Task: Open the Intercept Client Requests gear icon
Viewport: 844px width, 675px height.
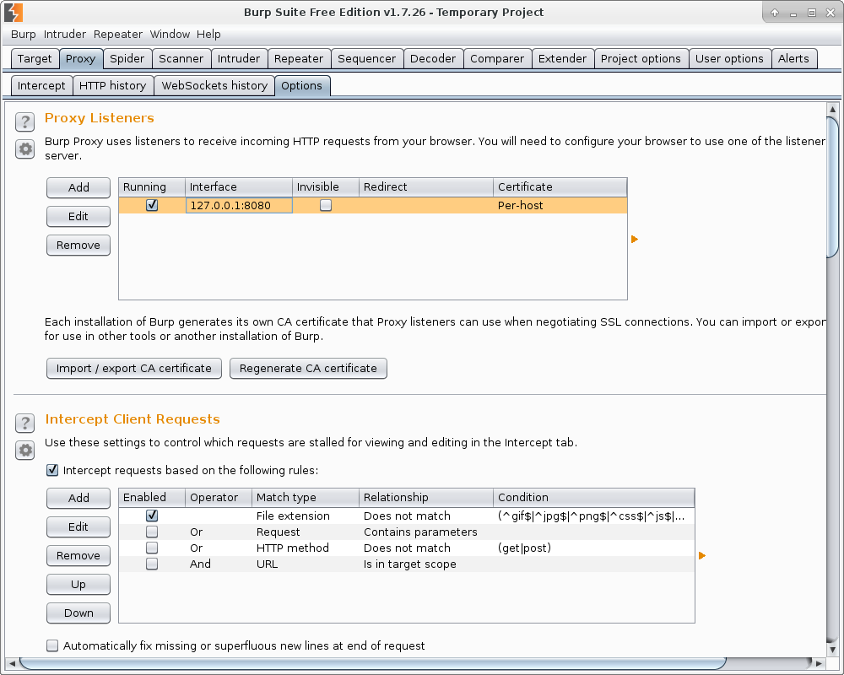Action: coord(25,451)
